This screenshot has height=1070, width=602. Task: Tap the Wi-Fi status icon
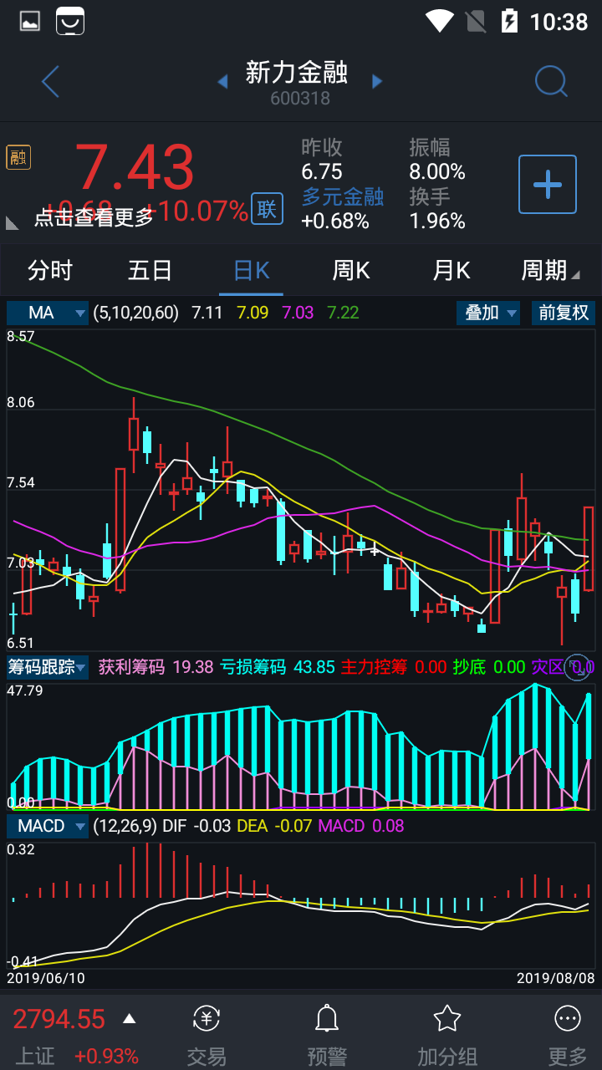click(439, 21)
